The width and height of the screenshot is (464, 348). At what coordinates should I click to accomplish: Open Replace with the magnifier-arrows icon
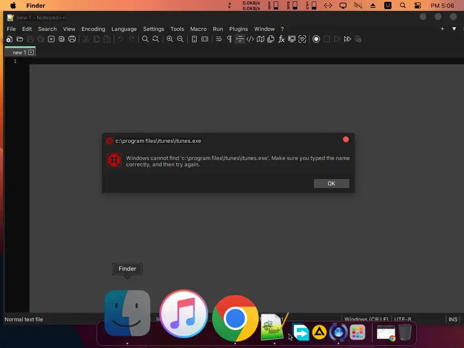156,39
